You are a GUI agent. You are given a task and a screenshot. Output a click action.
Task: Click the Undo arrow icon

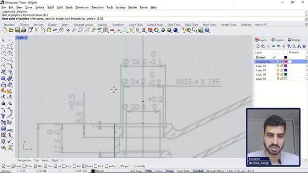pyautogui.click(x=55, y=30)
